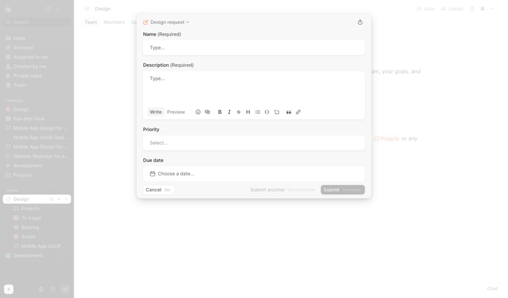
Task: Open the Members tab
Action: tap(114, 22)
